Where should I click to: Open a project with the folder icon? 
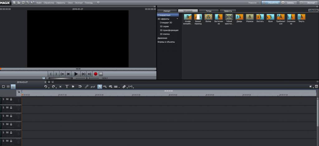pyautogui.click(x=19, y=2)
